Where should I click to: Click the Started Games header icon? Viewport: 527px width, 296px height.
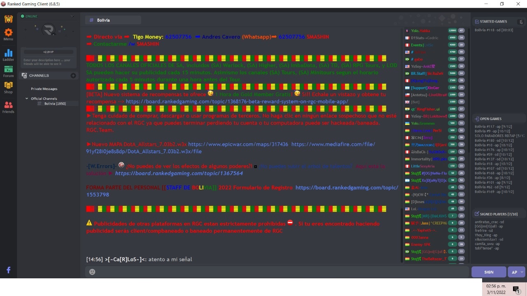tap(477, 22)
